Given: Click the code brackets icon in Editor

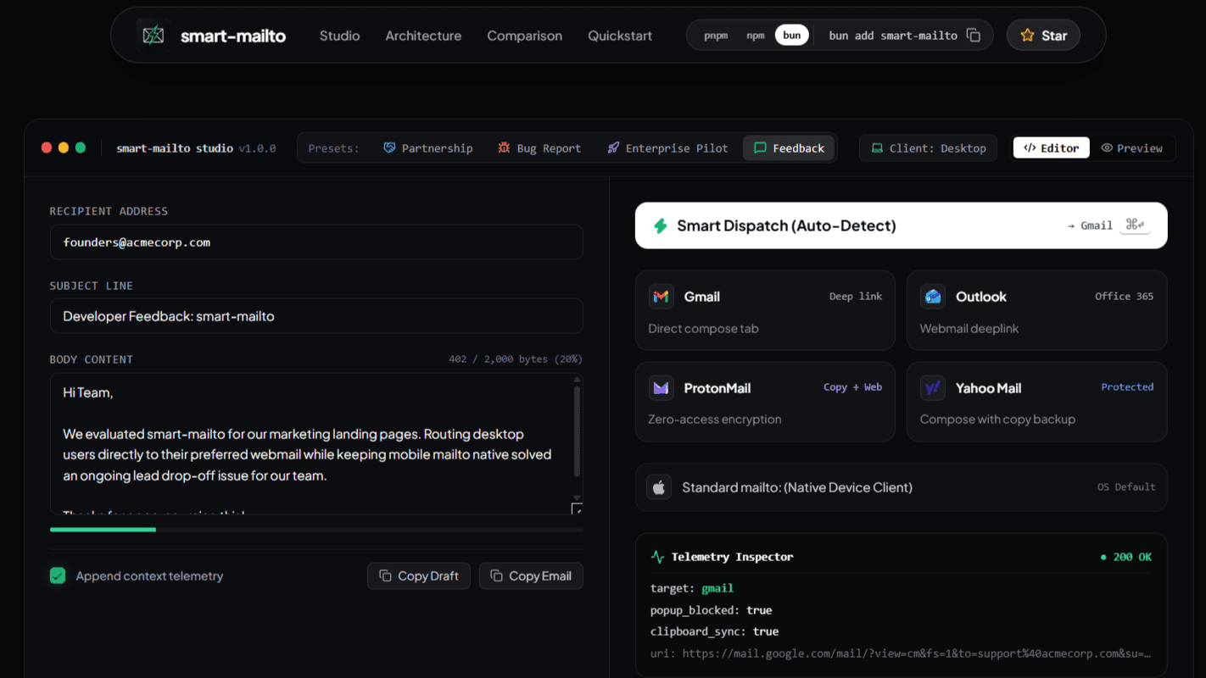Looking at the screenshot, I should pos(1029,147).
